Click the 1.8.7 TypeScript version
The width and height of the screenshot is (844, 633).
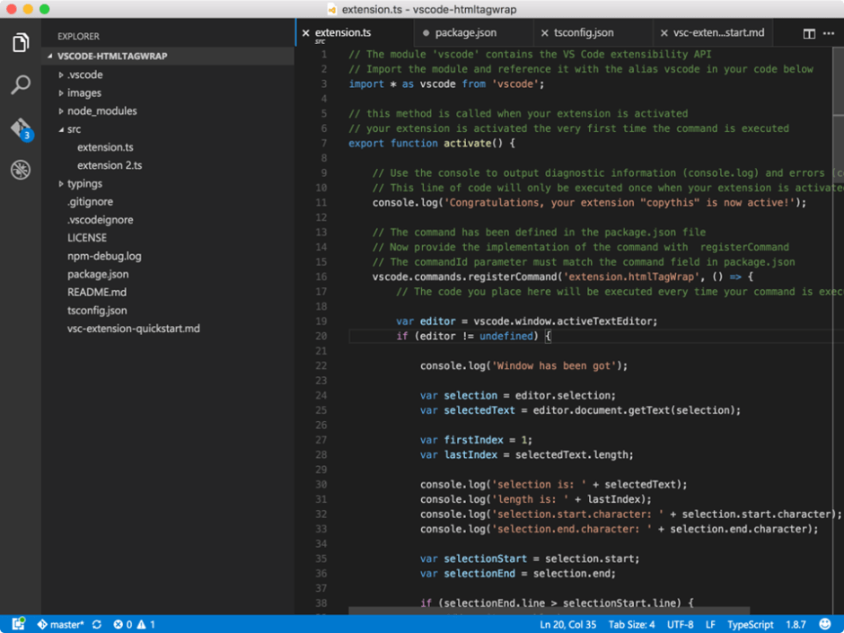click(796, 624)
